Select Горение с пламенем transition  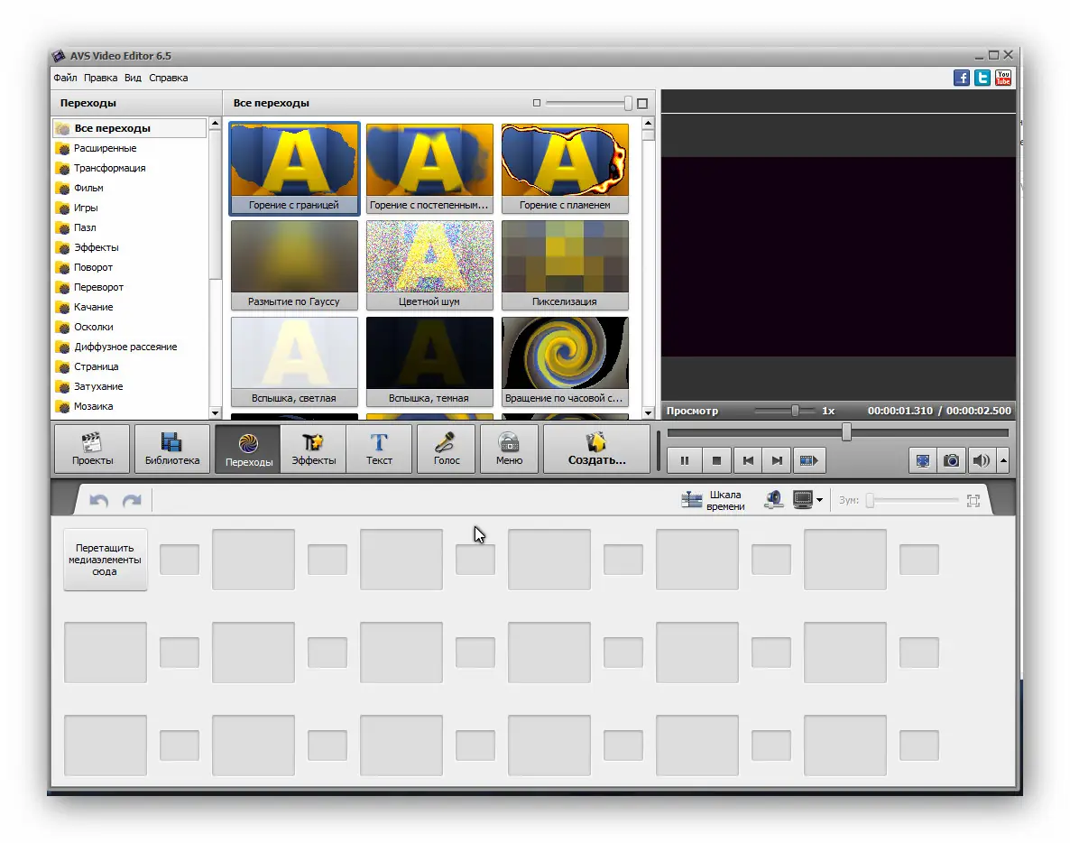[x=565, y=169]
